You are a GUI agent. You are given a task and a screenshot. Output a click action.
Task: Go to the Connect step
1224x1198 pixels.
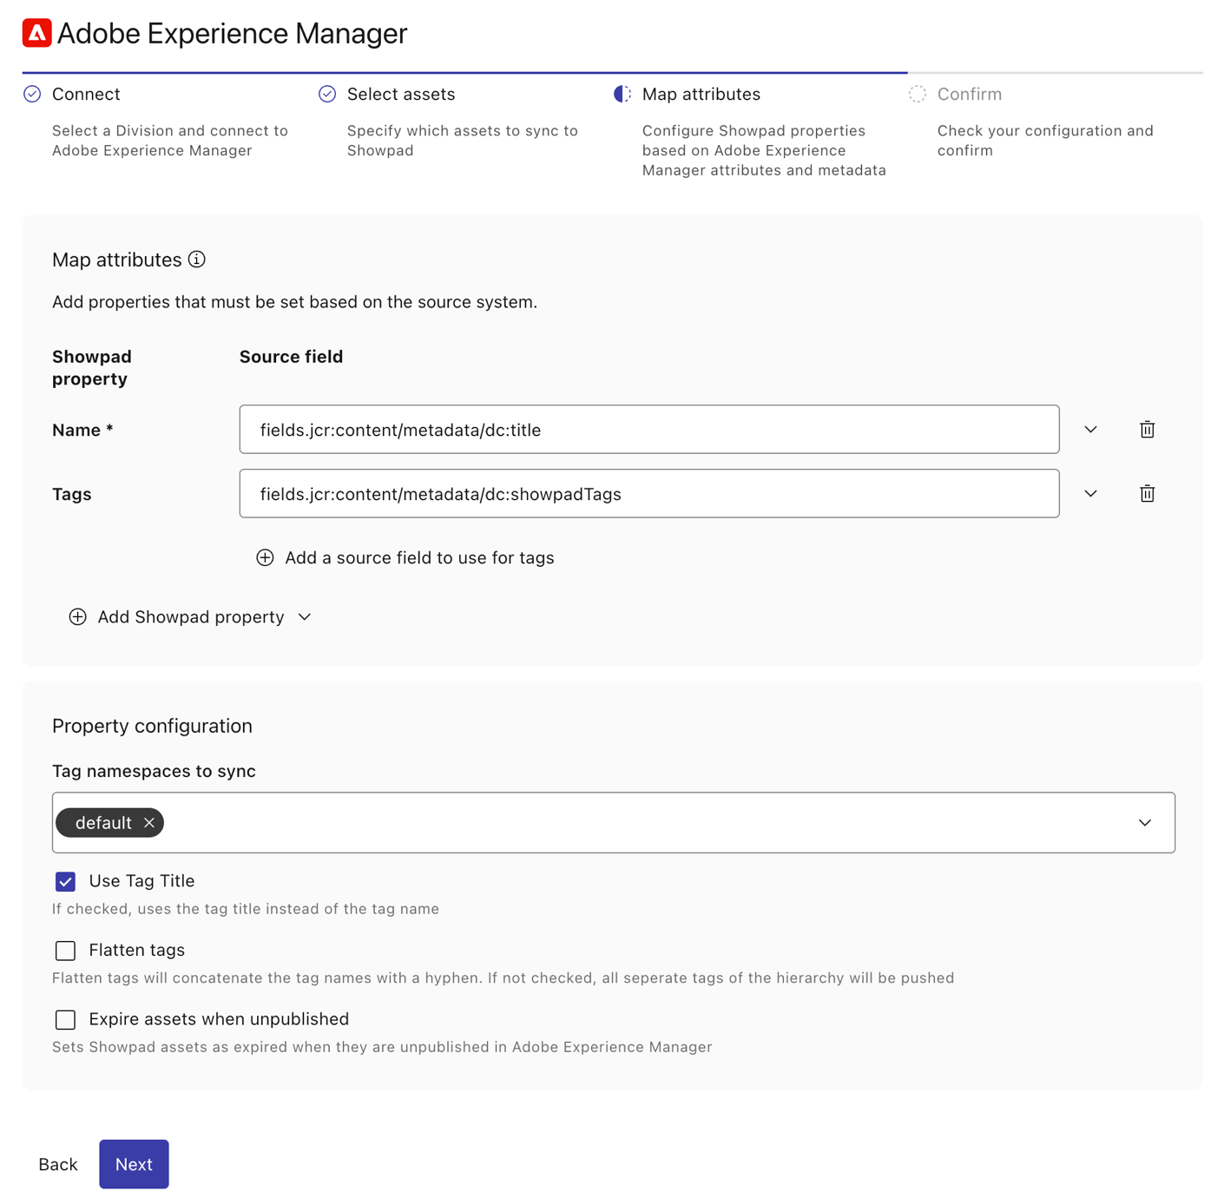point(86,95)
